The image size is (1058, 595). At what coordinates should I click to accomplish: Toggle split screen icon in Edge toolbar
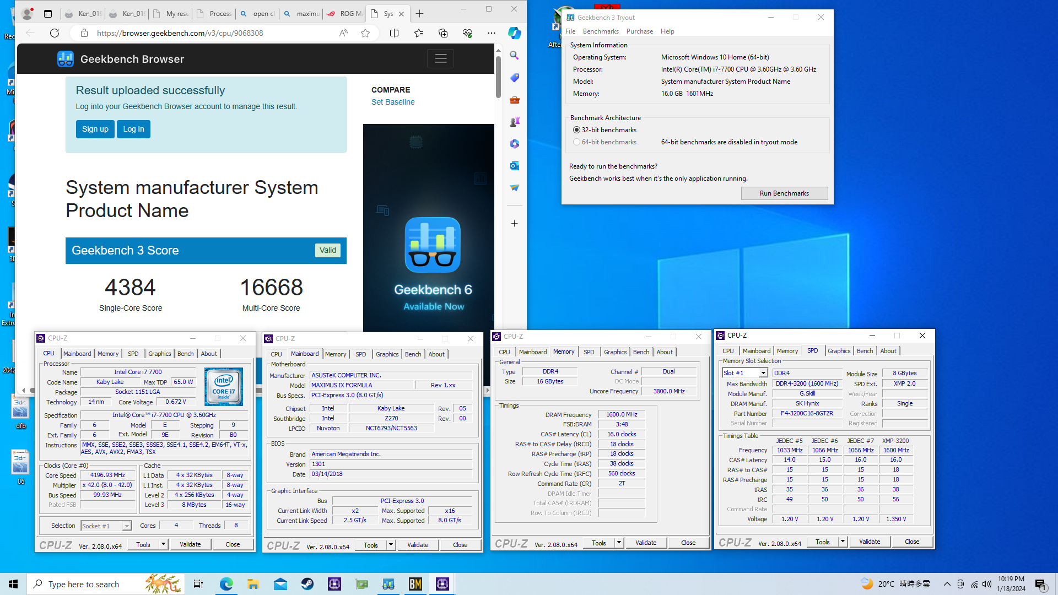[395, 33]
